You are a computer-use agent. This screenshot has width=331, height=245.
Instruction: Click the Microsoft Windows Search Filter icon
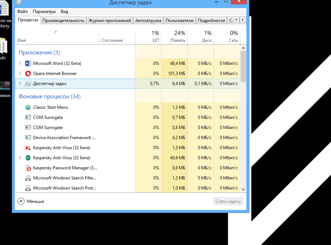click(28, 178)
